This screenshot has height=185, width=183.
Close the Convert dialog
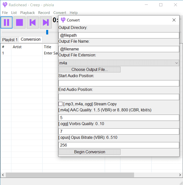click(174, 20)
